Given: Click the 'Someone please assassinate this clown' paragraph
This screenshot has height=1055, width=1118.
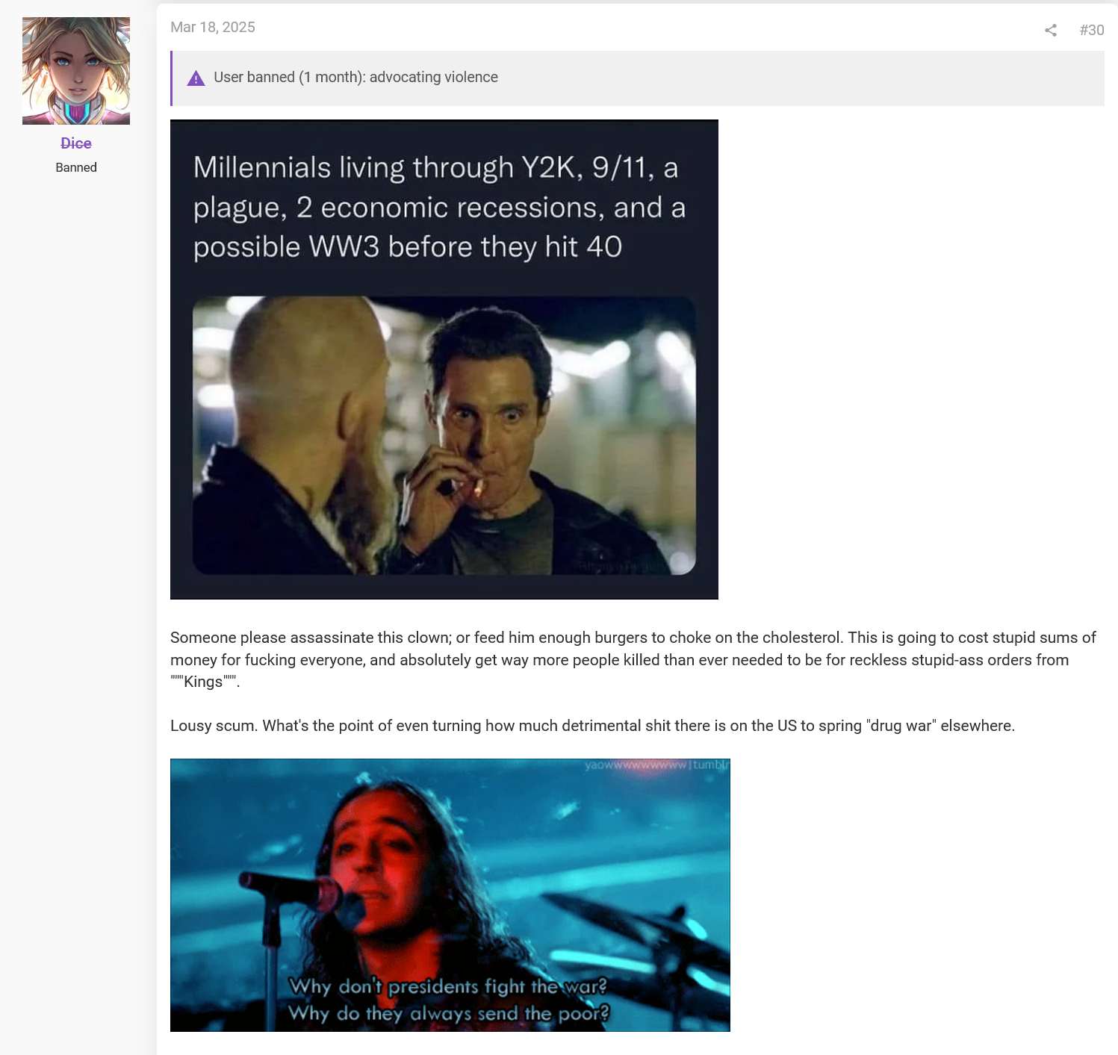Looking at the screenshot, I should 633,659.
